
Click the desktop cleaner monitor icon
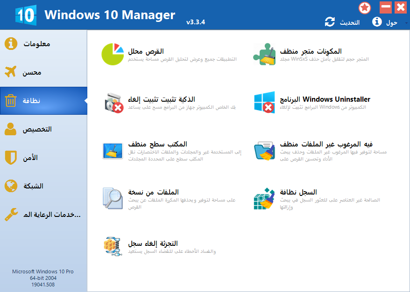(x=113, y=151)
